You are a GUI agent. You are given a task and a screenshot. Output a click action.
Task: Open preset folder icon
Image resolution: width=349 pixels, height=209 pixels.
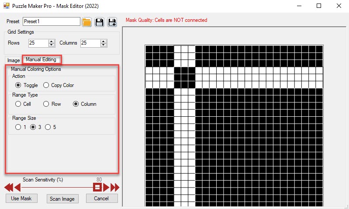click(86, 22)
